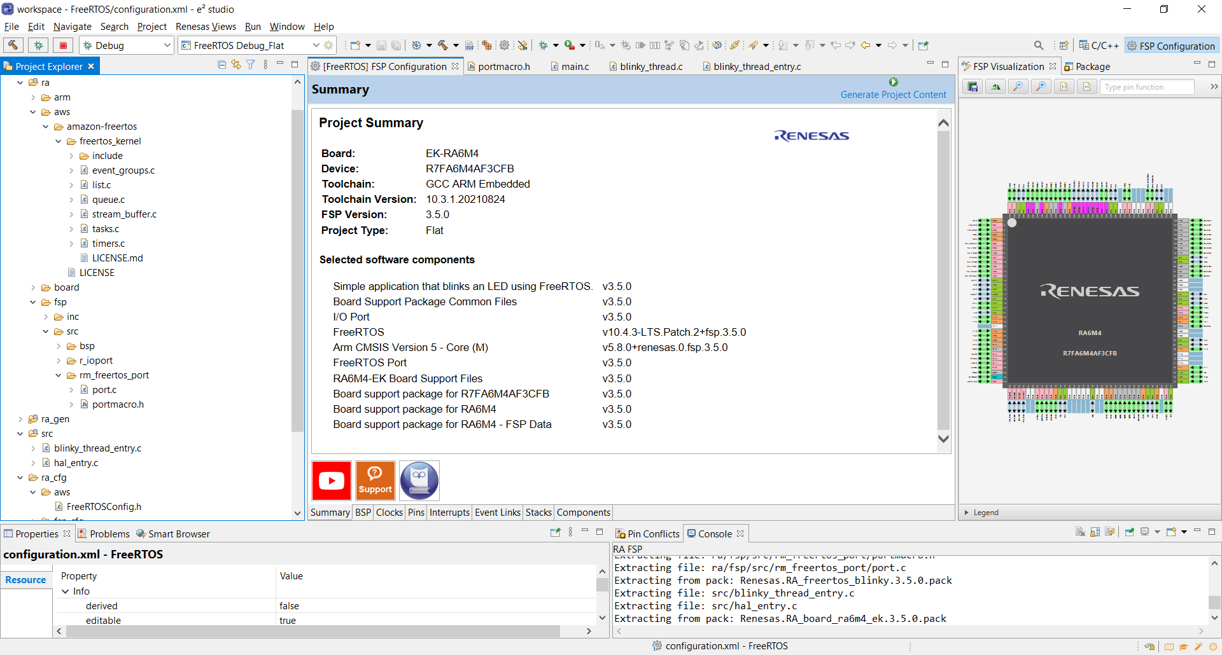Image resolution: width=1222 pixels, height=655 pixels.
Task: Click the filter funnel icon in Project Explorer
Action: [251, 64]
